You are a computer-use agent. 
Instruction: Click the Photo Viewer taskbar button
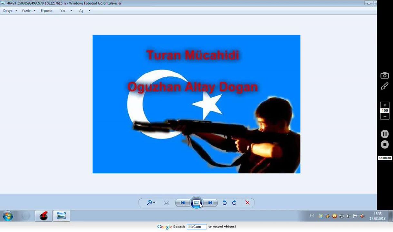[x=62, y=216]
